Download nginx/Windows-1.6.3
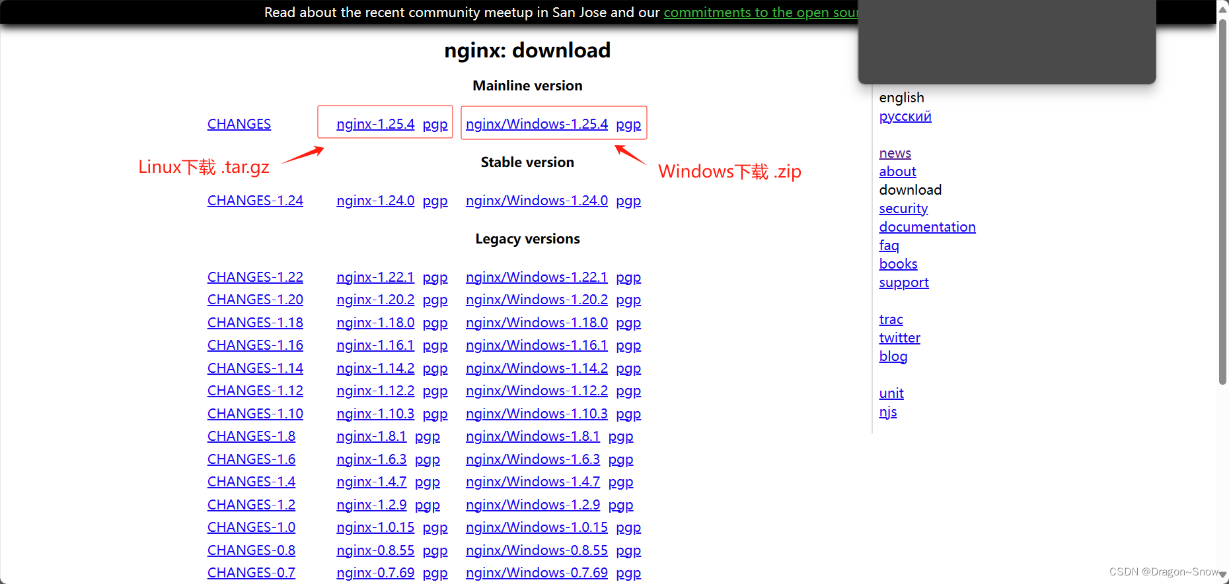 (x=533, y=459)
